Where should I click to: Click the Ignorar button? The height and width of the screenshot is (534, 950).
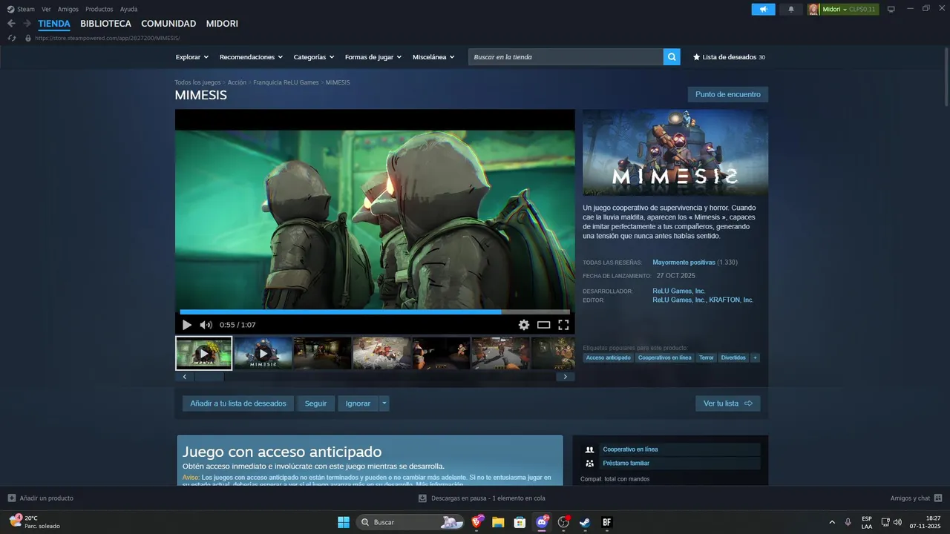point(358,403)
